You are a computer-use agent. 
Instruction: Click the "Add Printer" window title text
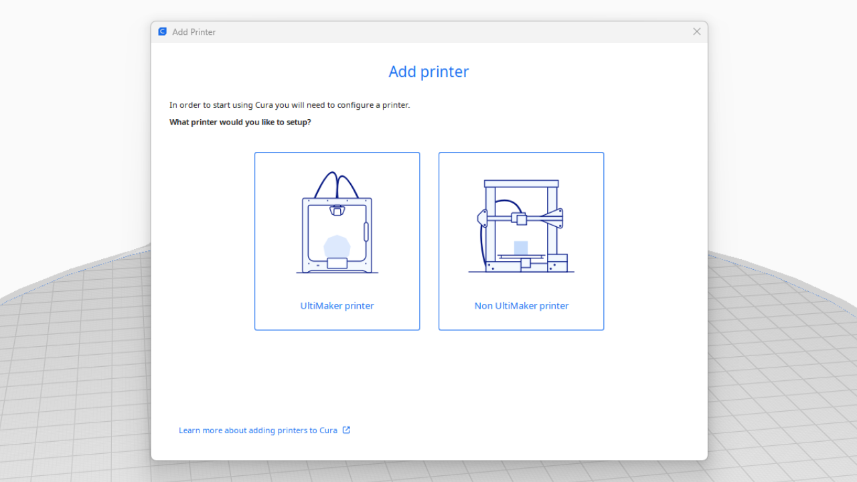(x=193, y=32)
